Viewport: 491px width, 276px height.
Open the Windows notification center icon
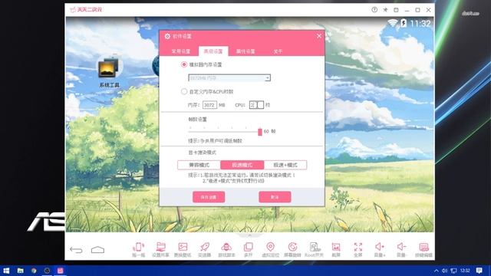pos(479,271)
